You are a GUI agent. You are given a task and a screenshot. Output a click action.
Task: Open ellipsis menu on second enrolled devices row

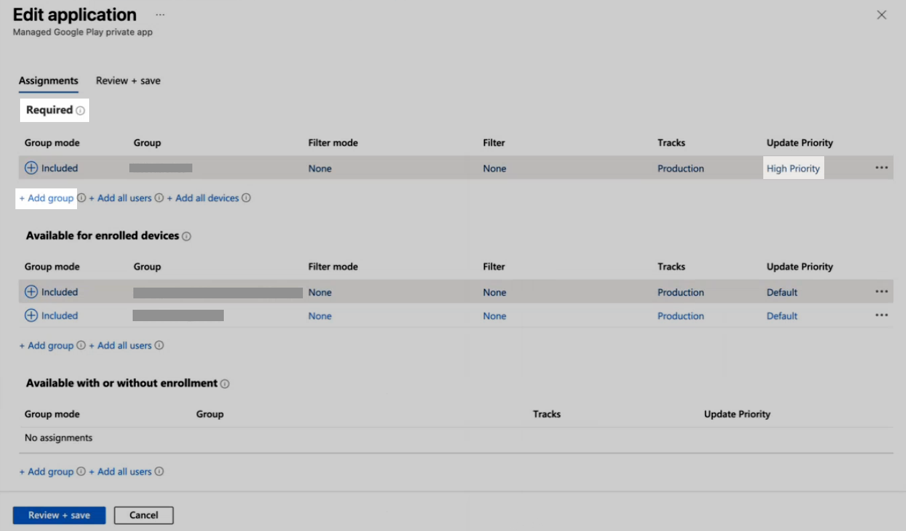click(881, 316)
